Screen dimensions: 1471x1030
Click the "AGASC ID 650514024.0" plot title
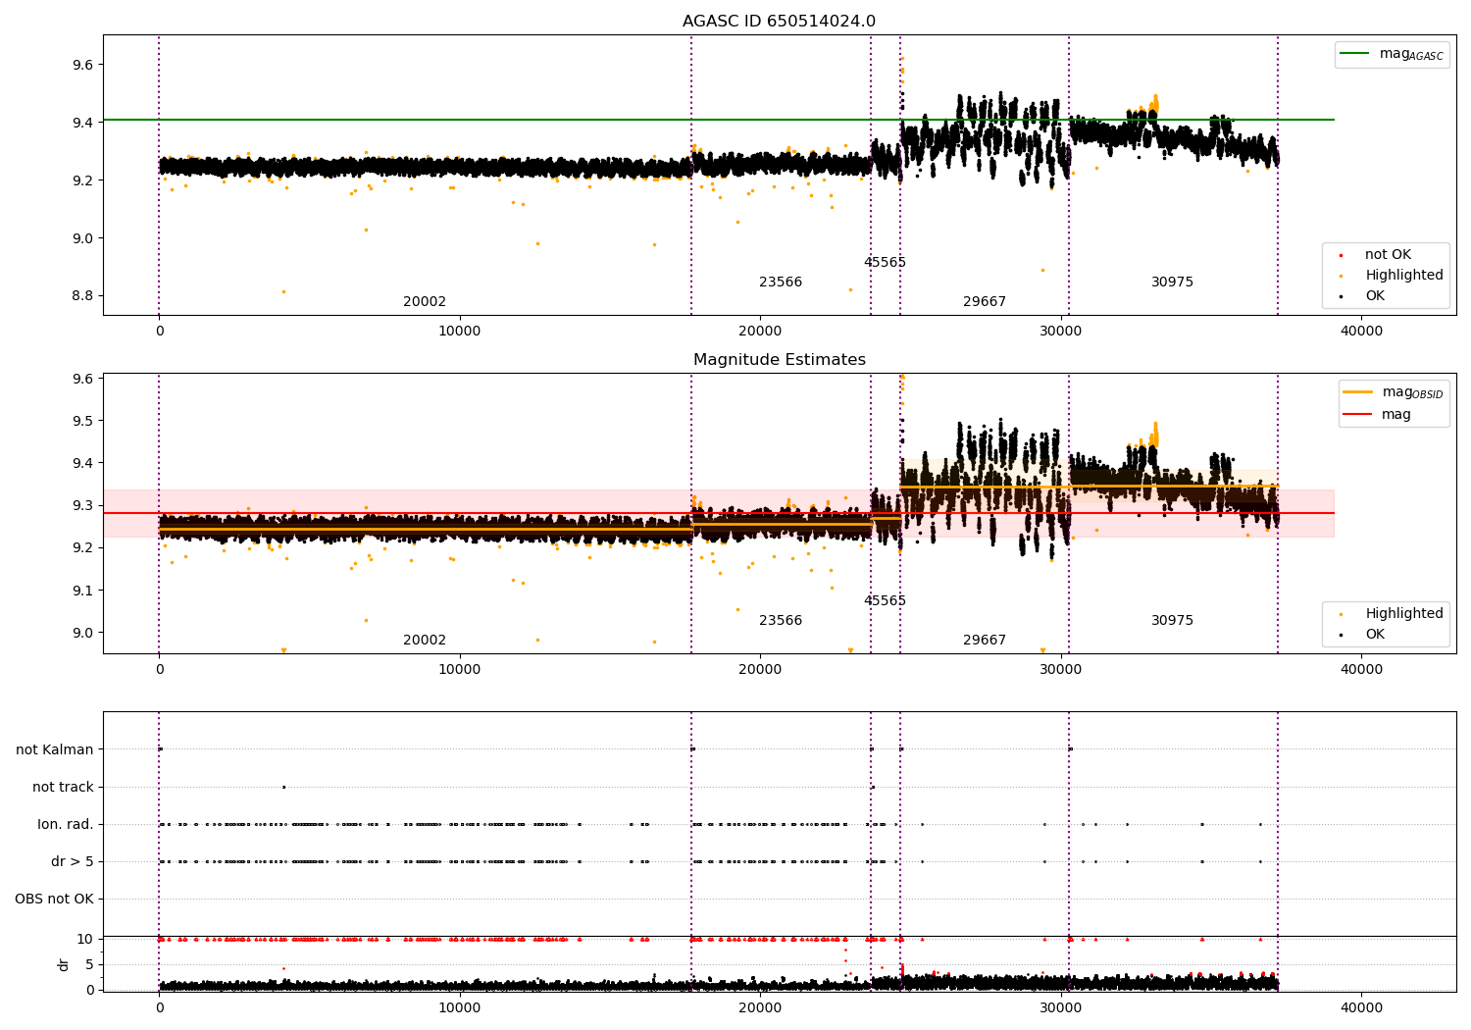coord(779,22)
